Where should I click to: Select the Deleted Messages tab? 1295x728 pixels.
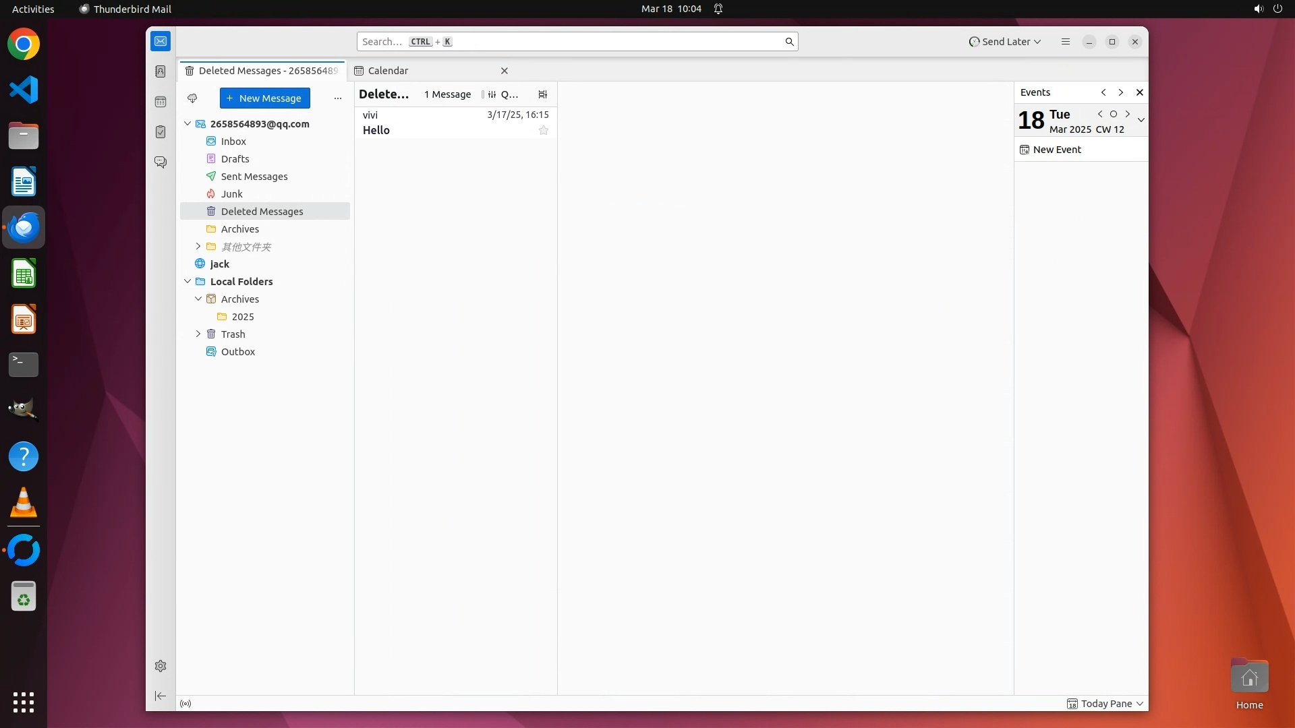click(263, 71)
